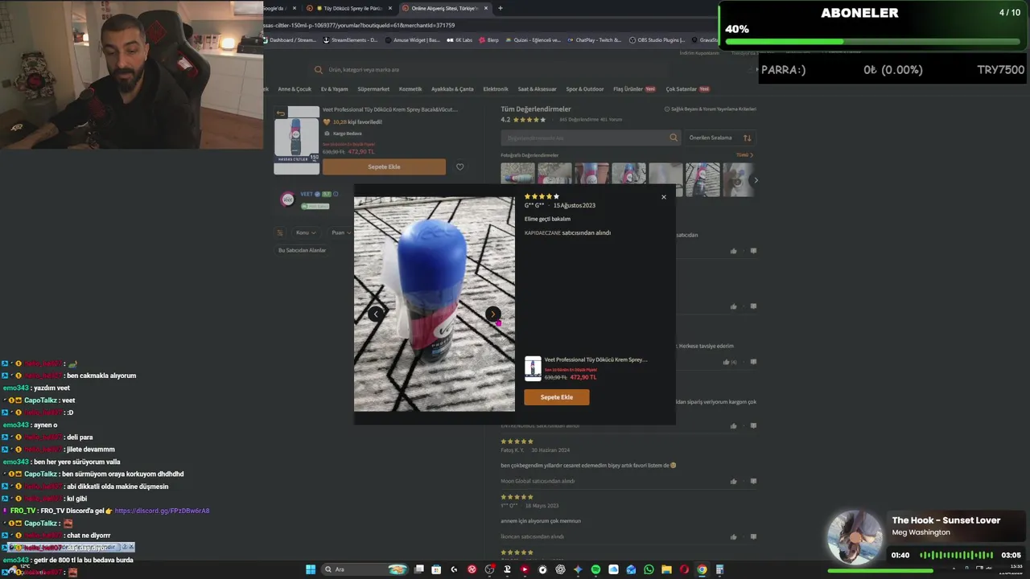Viewport: 1030px width, 579px height.
Task: Close the photo review popup
Action: pyautogui.click(x=664, y=197)
